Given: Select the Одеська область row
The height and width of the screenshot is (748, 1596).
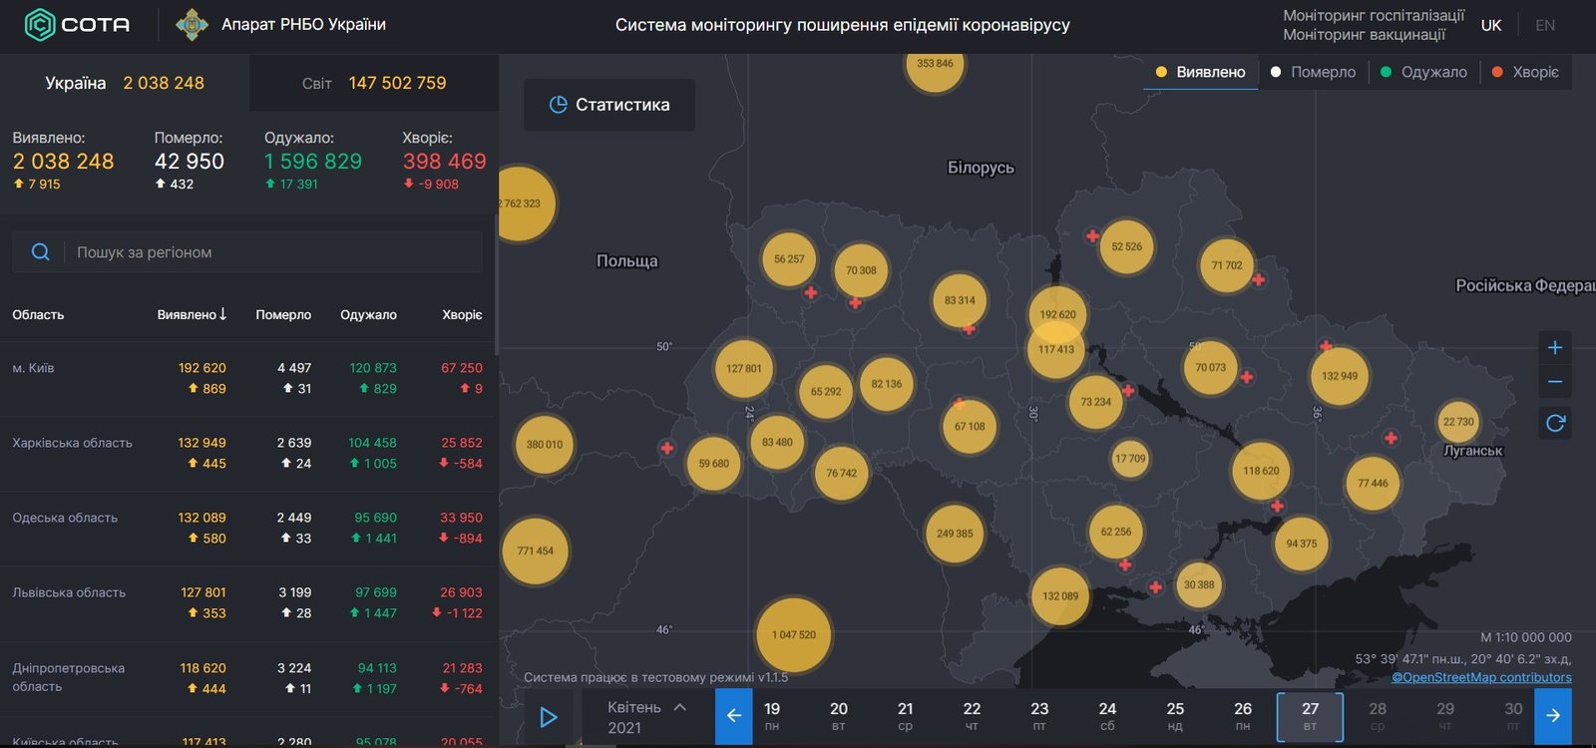Looking at the screenshot, I should (x=247, y=529).
